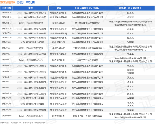Viewport: 155px width, 124px height.
Task: Click the date cell 2025-08-12
Action: click(x=6, y=23)
